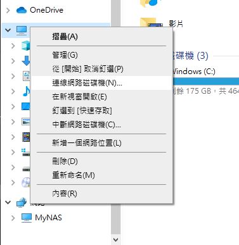Click the 3D Objects cube icon

tap(25, 46)
